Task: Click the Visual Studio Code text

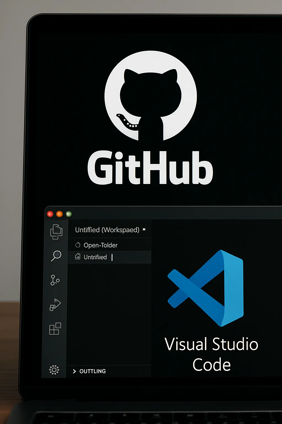Action: click(211, 354)
